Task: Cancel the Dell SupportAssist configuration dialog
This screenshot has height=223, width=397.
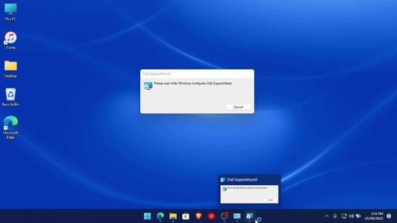Action: point(238,107)
